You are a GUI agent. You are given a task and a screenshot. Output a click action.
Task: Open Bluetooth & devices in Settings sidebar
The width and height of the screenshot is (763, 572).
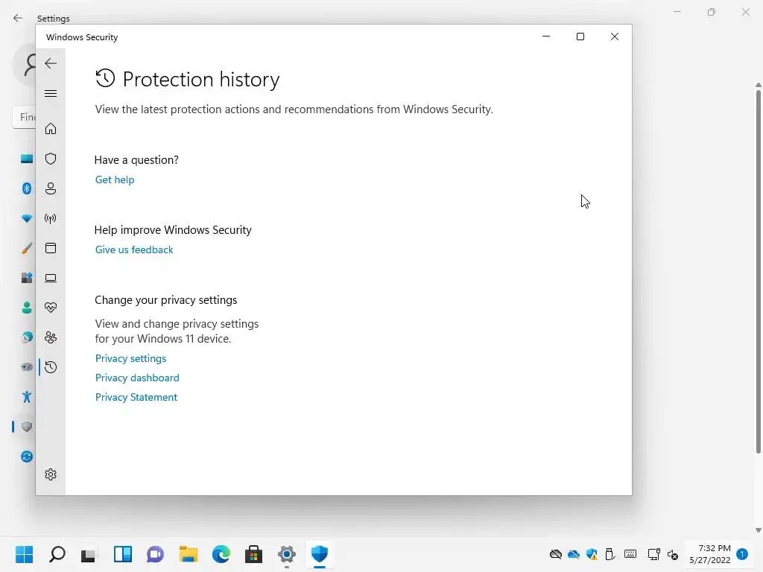point(27,188)
